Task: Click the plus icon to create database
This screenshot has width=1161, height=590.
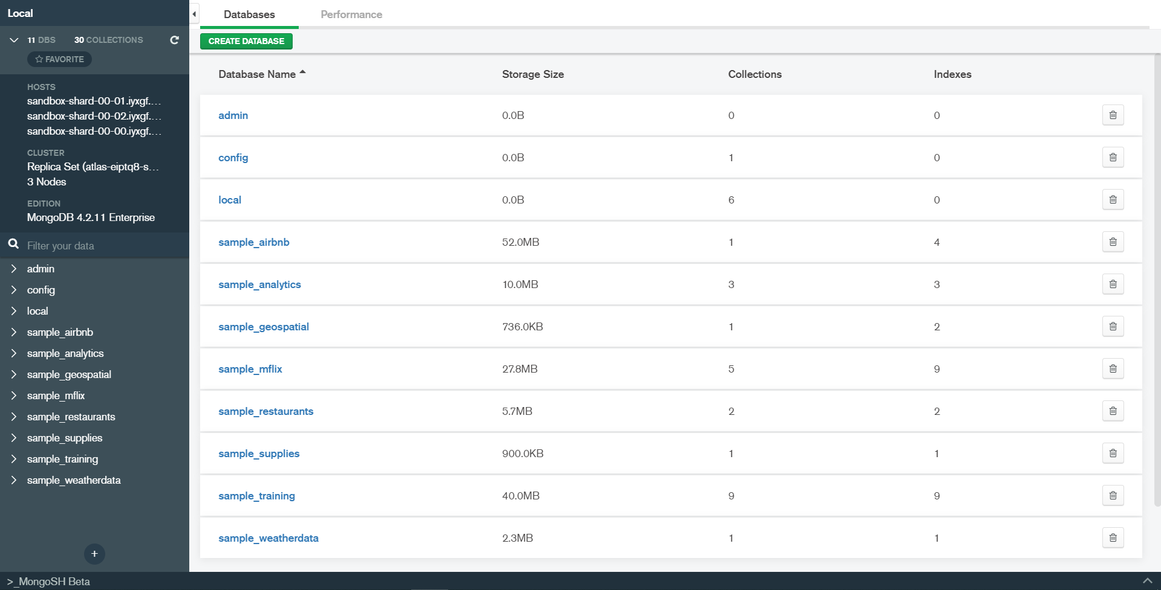Action: pos(94,554)
